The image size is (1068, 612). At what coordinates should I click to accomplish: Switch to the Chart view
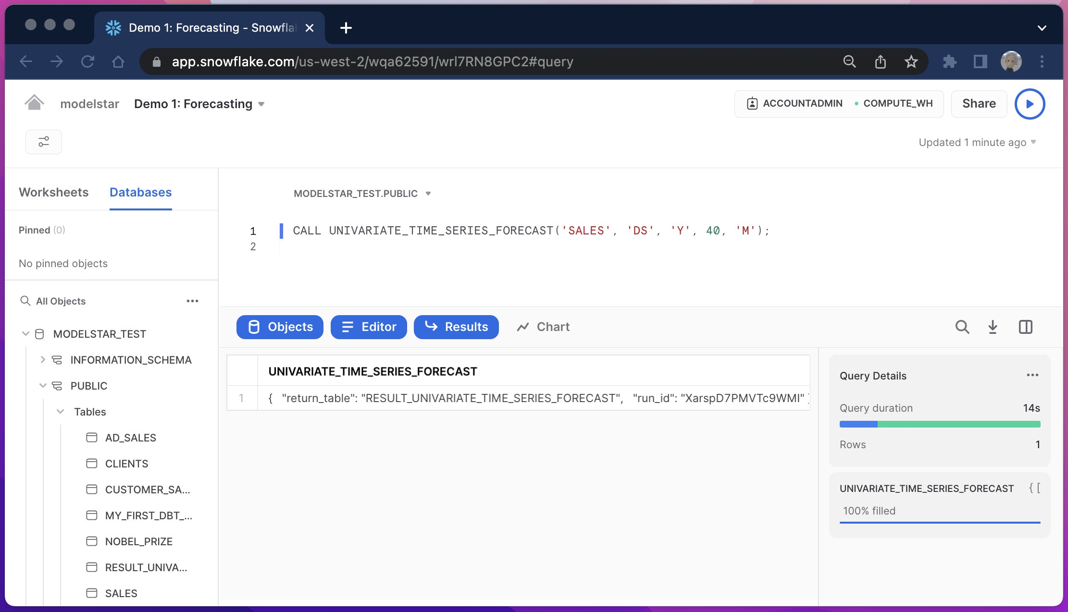click(x=543, y=327)
